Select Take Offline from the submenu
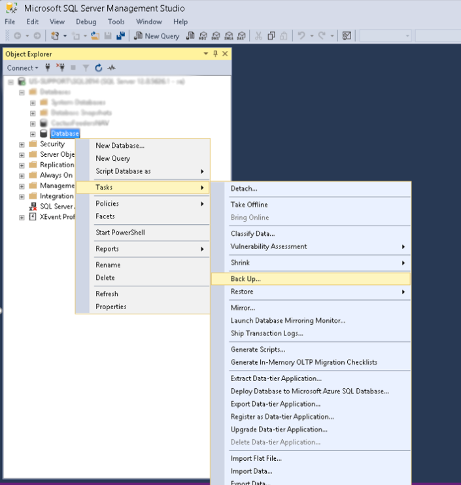 [311, 205]
